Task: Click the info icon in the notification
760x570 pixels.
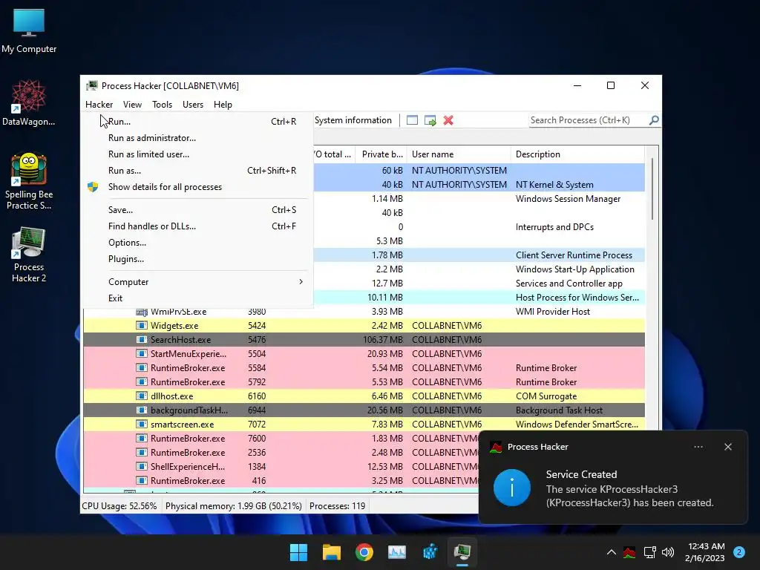Action: pos(512,488)
